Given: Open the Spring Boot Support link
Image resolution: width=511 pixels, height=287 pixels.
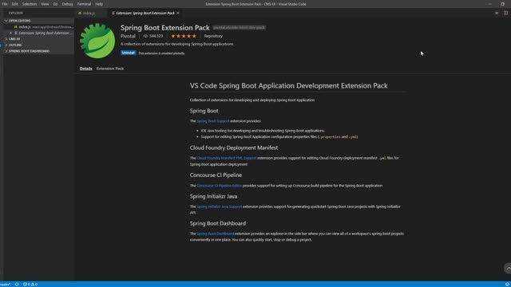Looking at the screenshot, I should click(213, 121).
